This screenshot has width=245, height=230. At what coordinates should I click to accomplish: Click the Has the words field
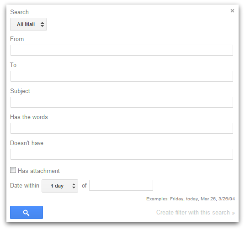[122, 128]
